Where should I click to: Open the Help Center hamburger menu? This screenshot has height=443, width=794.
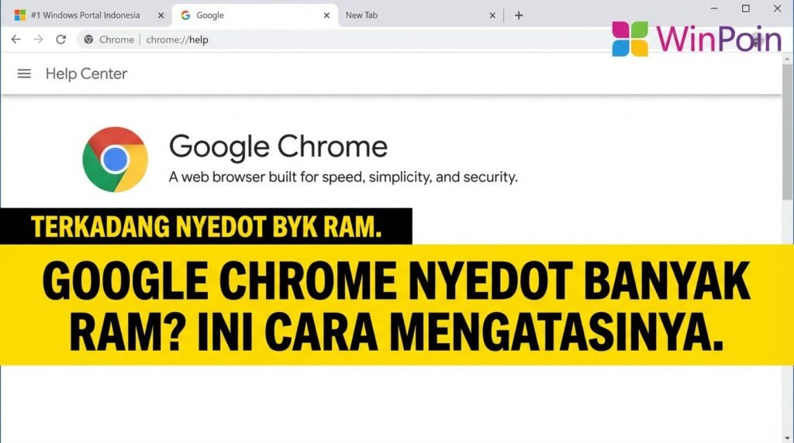(24, 74)
